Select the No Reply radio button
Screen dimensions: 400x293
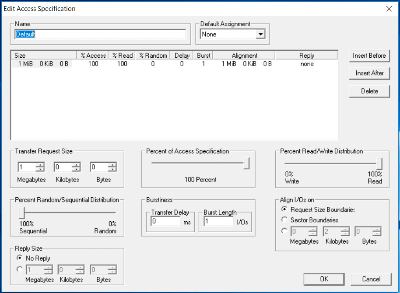[19, 258]
